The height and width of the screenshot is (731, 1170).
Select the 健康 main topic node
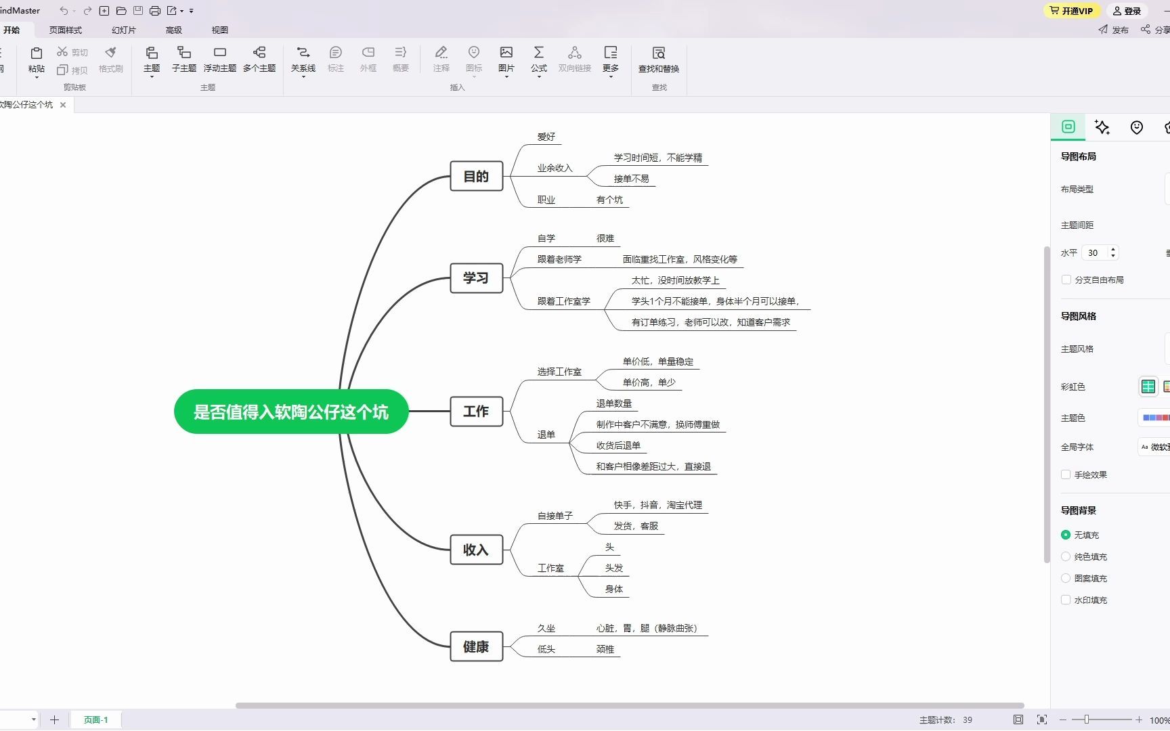[477, 646]
